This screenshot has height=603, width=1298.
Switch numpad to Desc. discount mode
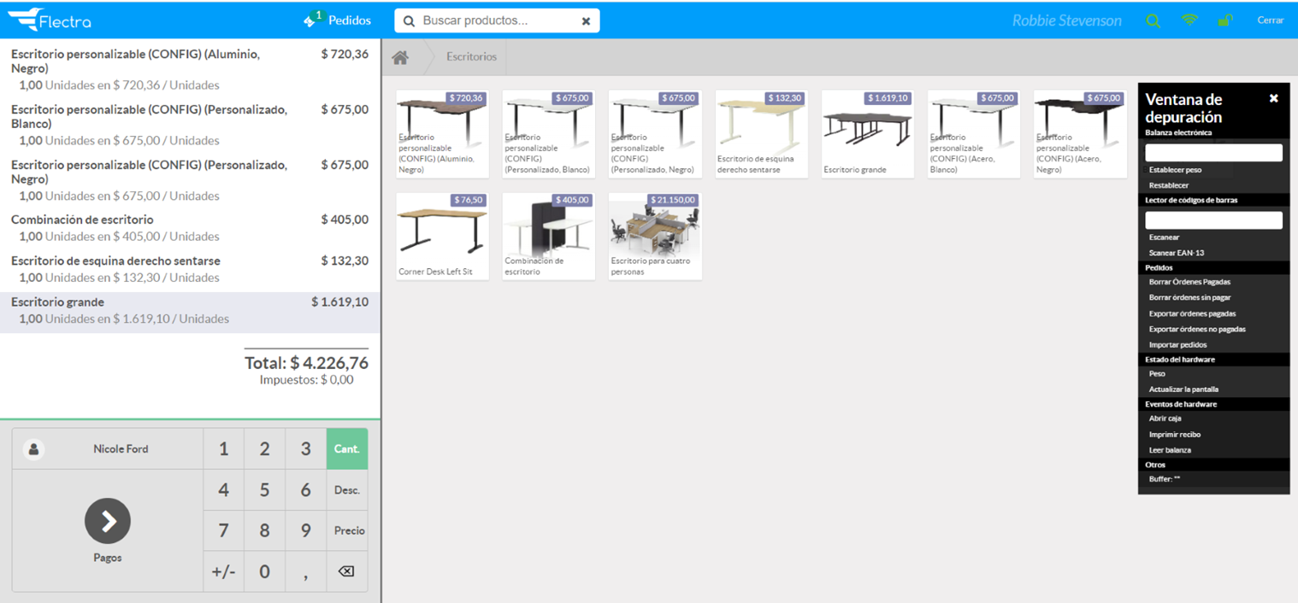point(346,490)
